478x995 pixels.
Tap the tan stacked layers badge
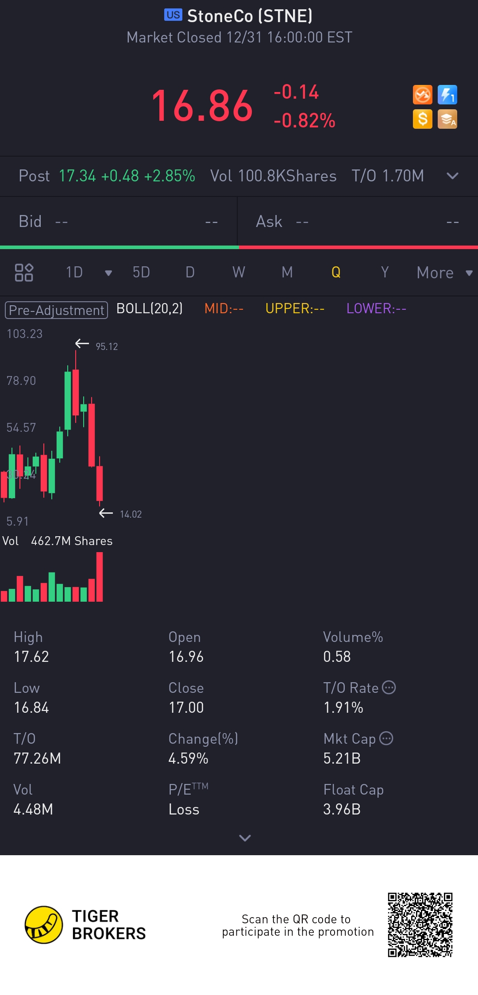coord(447,119)
